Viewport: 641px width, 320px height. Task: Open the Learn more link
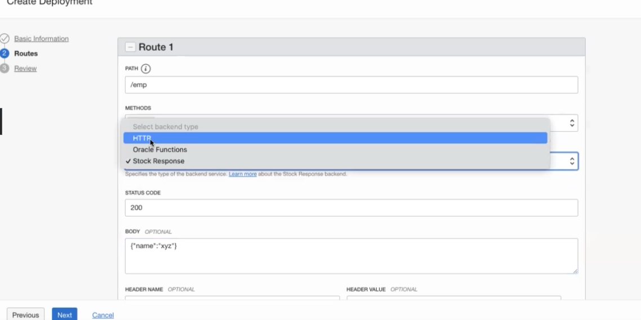pyautogui.click(x=242, y=174)
